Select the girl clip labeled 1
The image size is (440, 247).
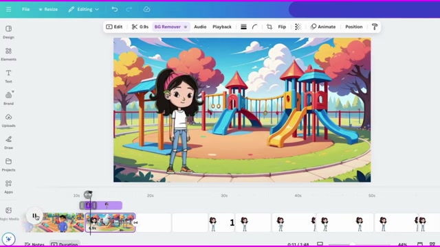click(221, 222)
